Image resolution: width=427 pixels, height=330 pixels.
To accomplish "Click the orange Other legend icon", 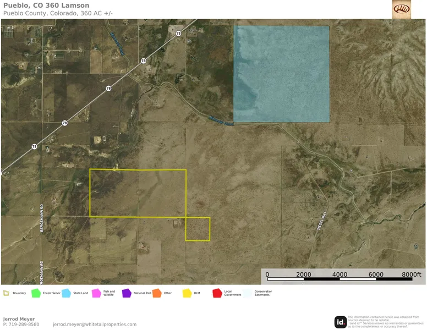I will [157, 293].
